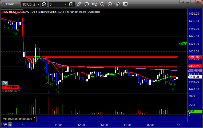Select the pencil drawing tool
This screenshot has height=128, width=203.
tap(79, 4)
